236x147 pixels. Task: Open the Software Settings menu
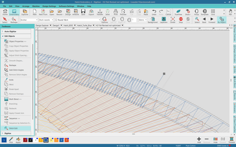click(x=66, y=6)
